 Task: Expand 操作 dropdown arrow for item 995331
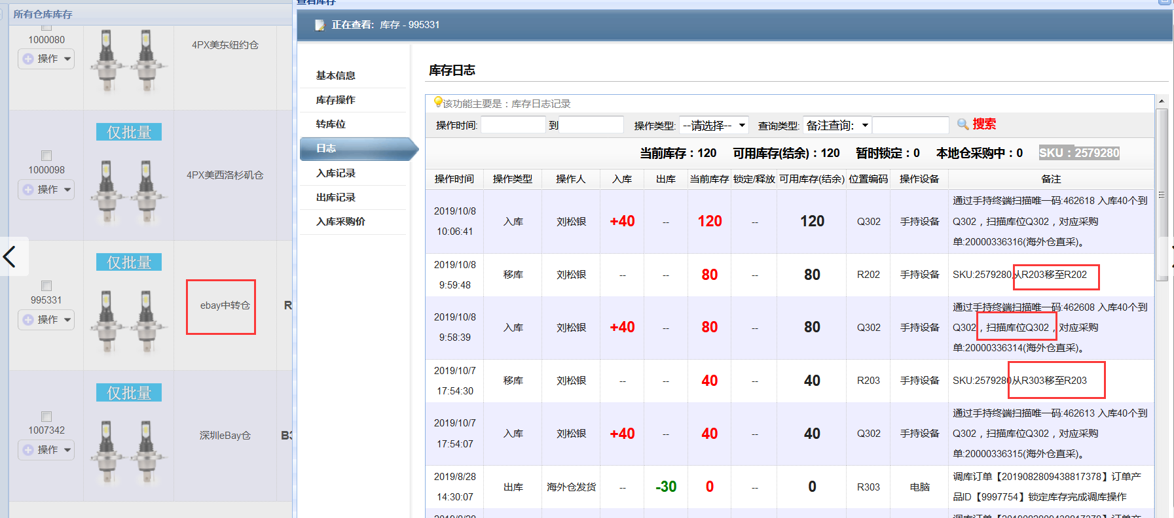tap(67, 320)
